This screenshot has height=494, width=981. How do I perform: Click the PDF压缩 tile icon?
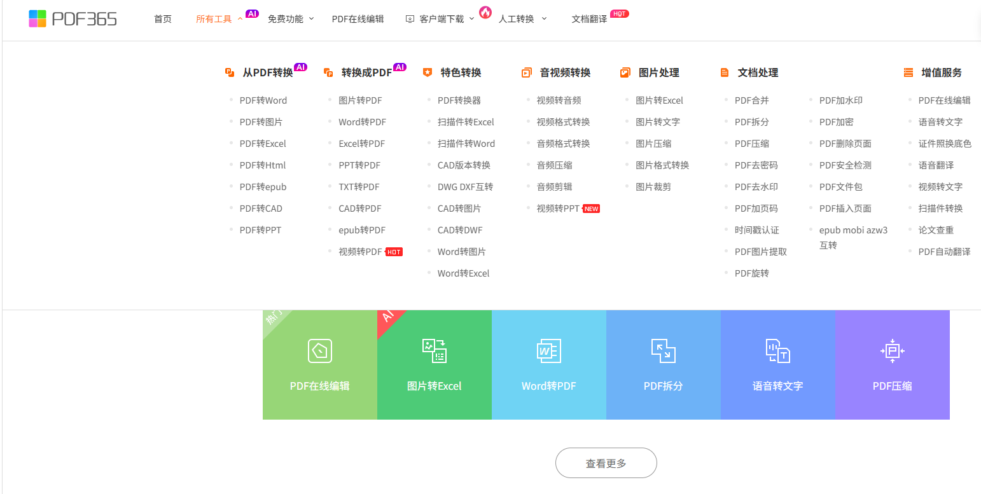[x=893, y=351]
